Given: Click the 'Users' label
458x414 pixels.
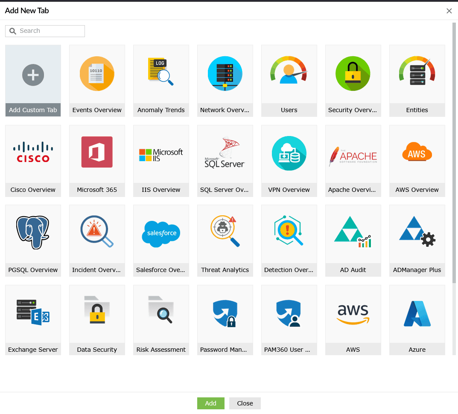Looking at the screenshot, I should click(289, 110).
